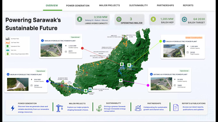Open Batang Ai Hydroelectric Power Plant photo

click(x=161, y=84)
